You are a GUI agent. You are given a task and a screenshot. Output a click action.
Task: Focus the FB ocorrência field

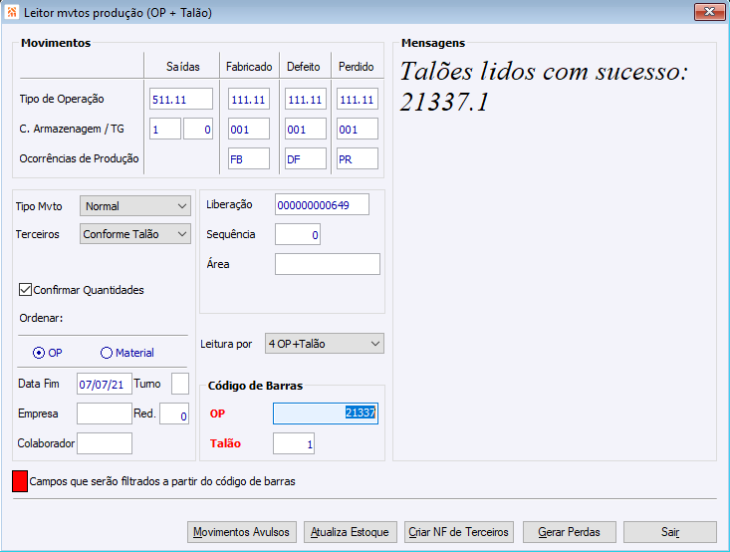point(249,158)
